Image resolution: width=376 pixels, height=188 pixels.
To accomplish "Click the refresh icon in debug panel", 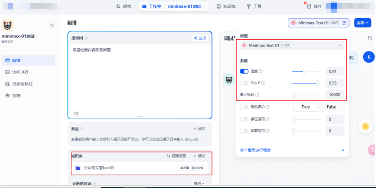I will click(370, 38).
